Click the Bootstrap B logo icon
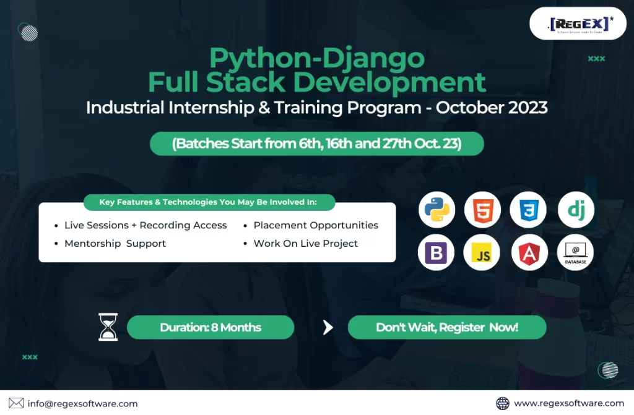The width and height of the screenshot is (634, 415). click(436, 252)
